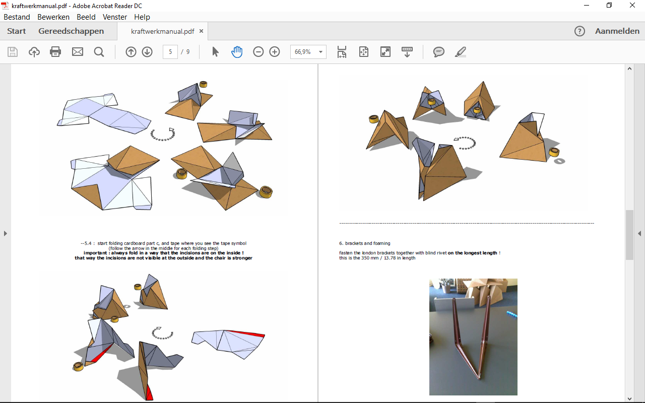Enter full screen mode icon
The height and width of the screenshot is (403, 645).
[385, 51]
